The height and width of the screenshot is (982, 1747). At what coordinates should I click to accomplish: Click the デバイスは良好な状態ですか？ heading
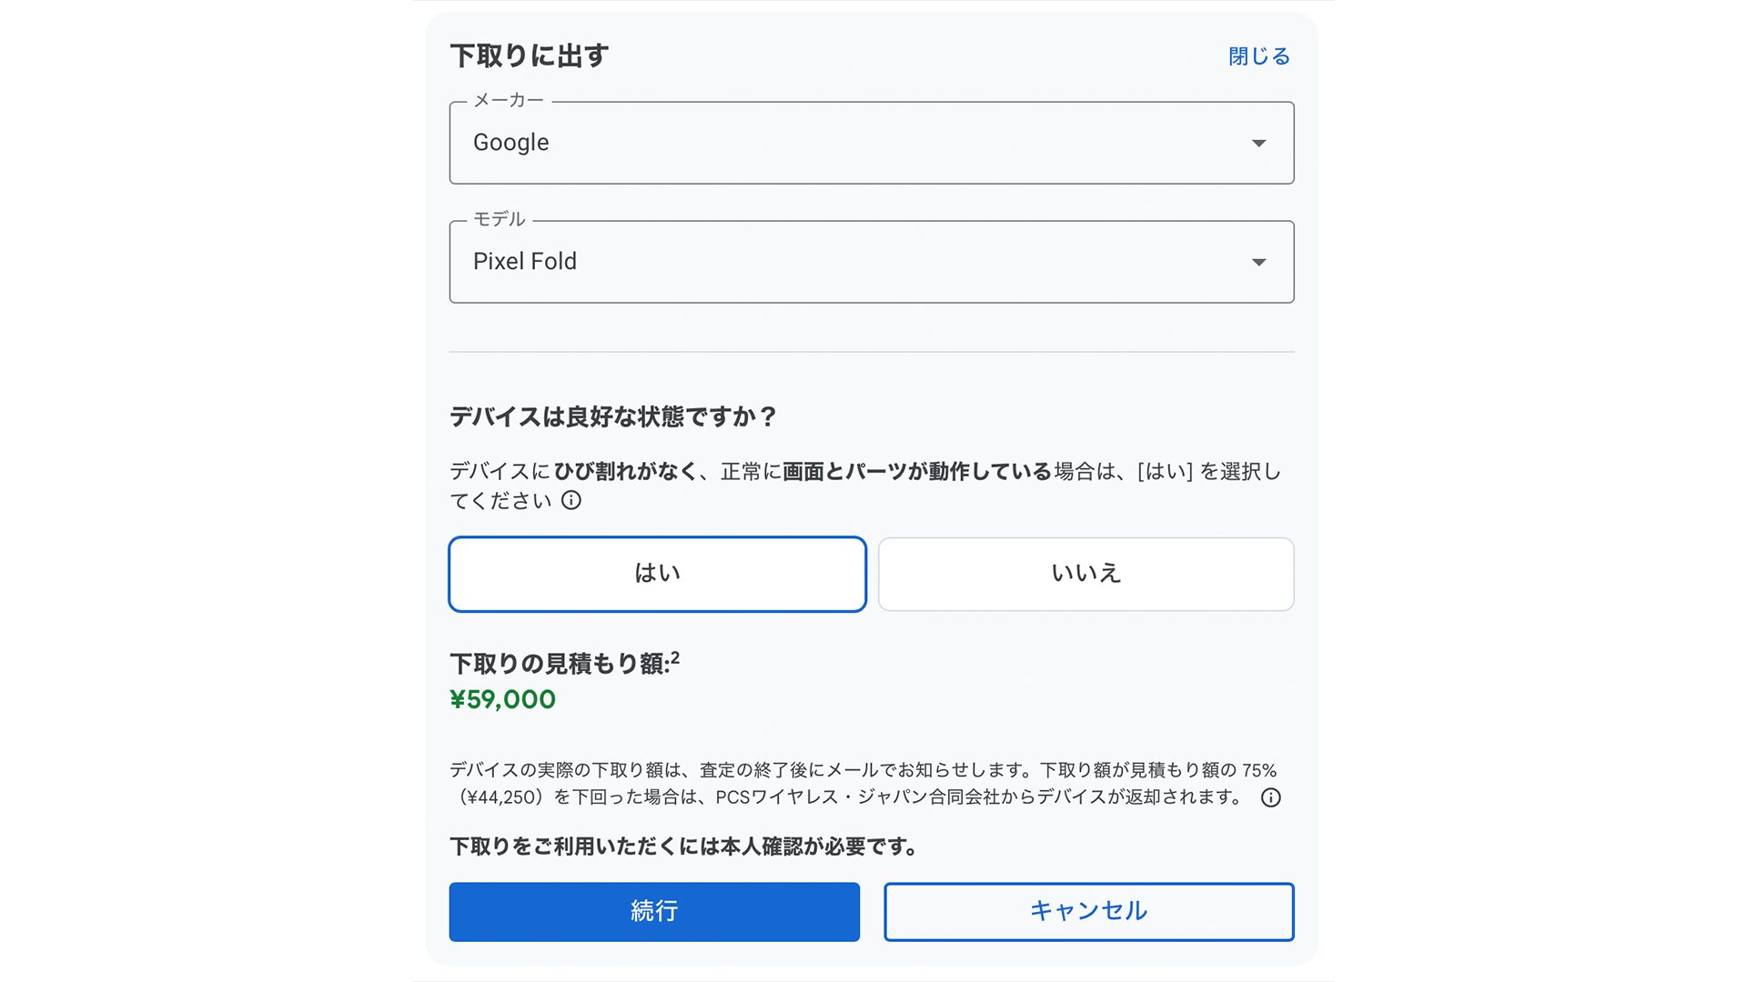point(612,416)
